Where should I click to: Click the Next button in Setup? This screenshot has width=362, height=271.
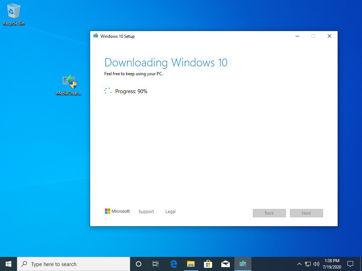click(306, 213)
